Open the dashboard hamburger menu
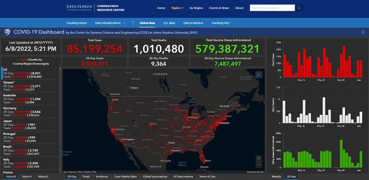Screen dimensions: 369x180 363,32
